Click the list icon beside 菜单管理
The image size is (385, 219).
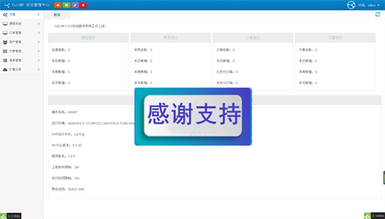(5, 60)
